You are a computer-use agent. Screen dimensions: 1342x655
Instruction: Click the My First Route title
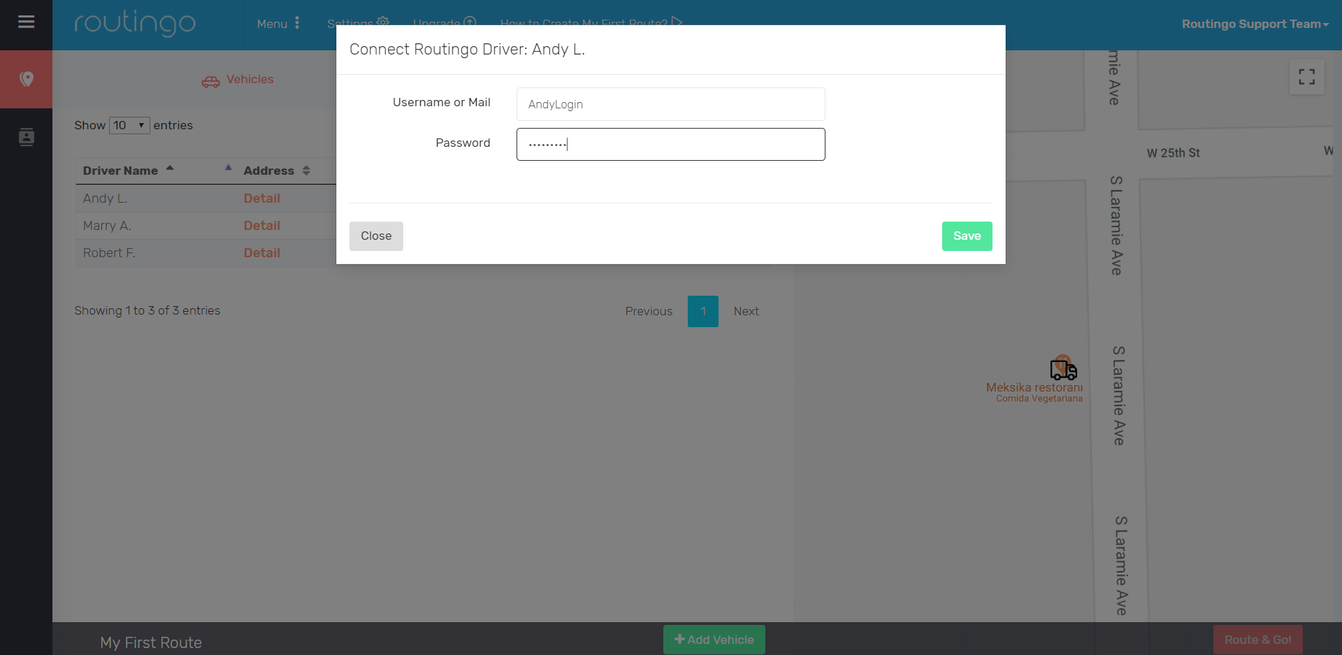pos(151,642)
